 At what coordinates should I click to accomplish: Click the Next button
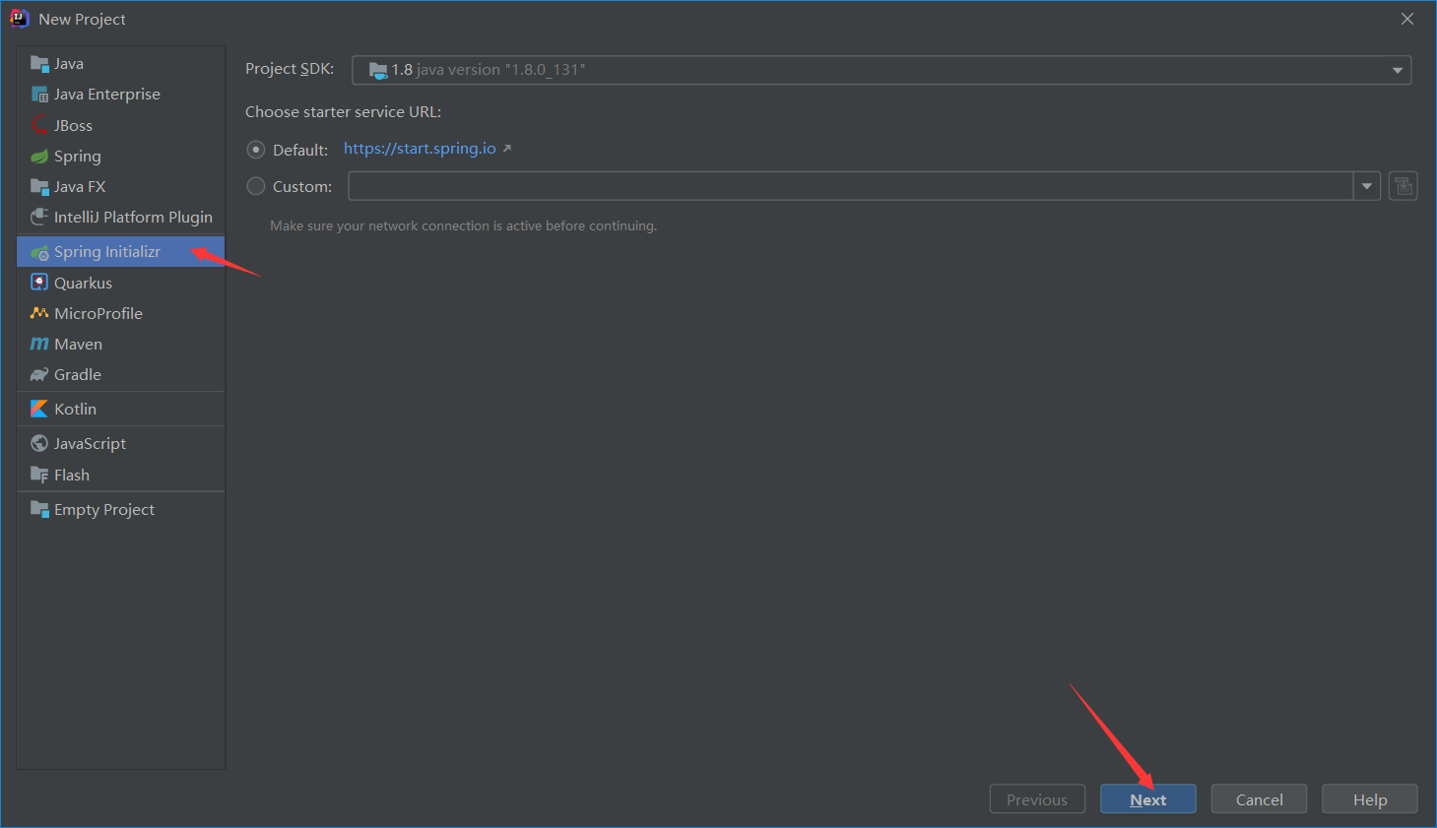(1148, 799)
